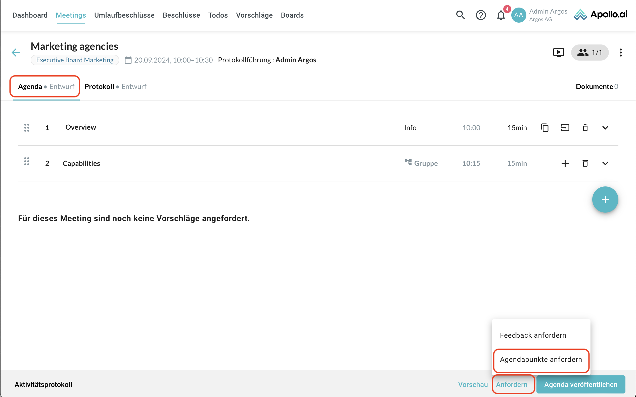
Task: Grab the drag handle of the Overview item
Action: click(x=27, y=128)
